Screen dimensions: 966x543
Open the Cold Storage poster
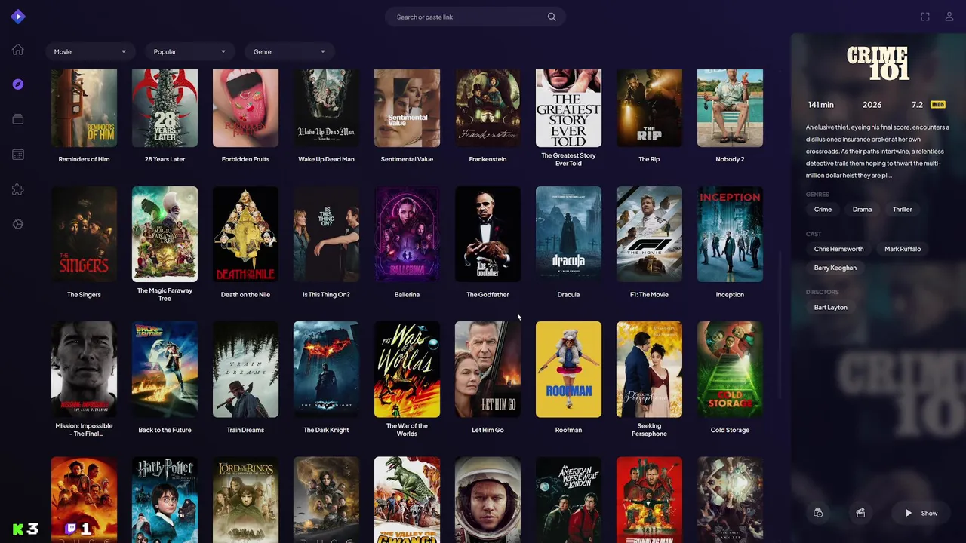coord(730,370)
